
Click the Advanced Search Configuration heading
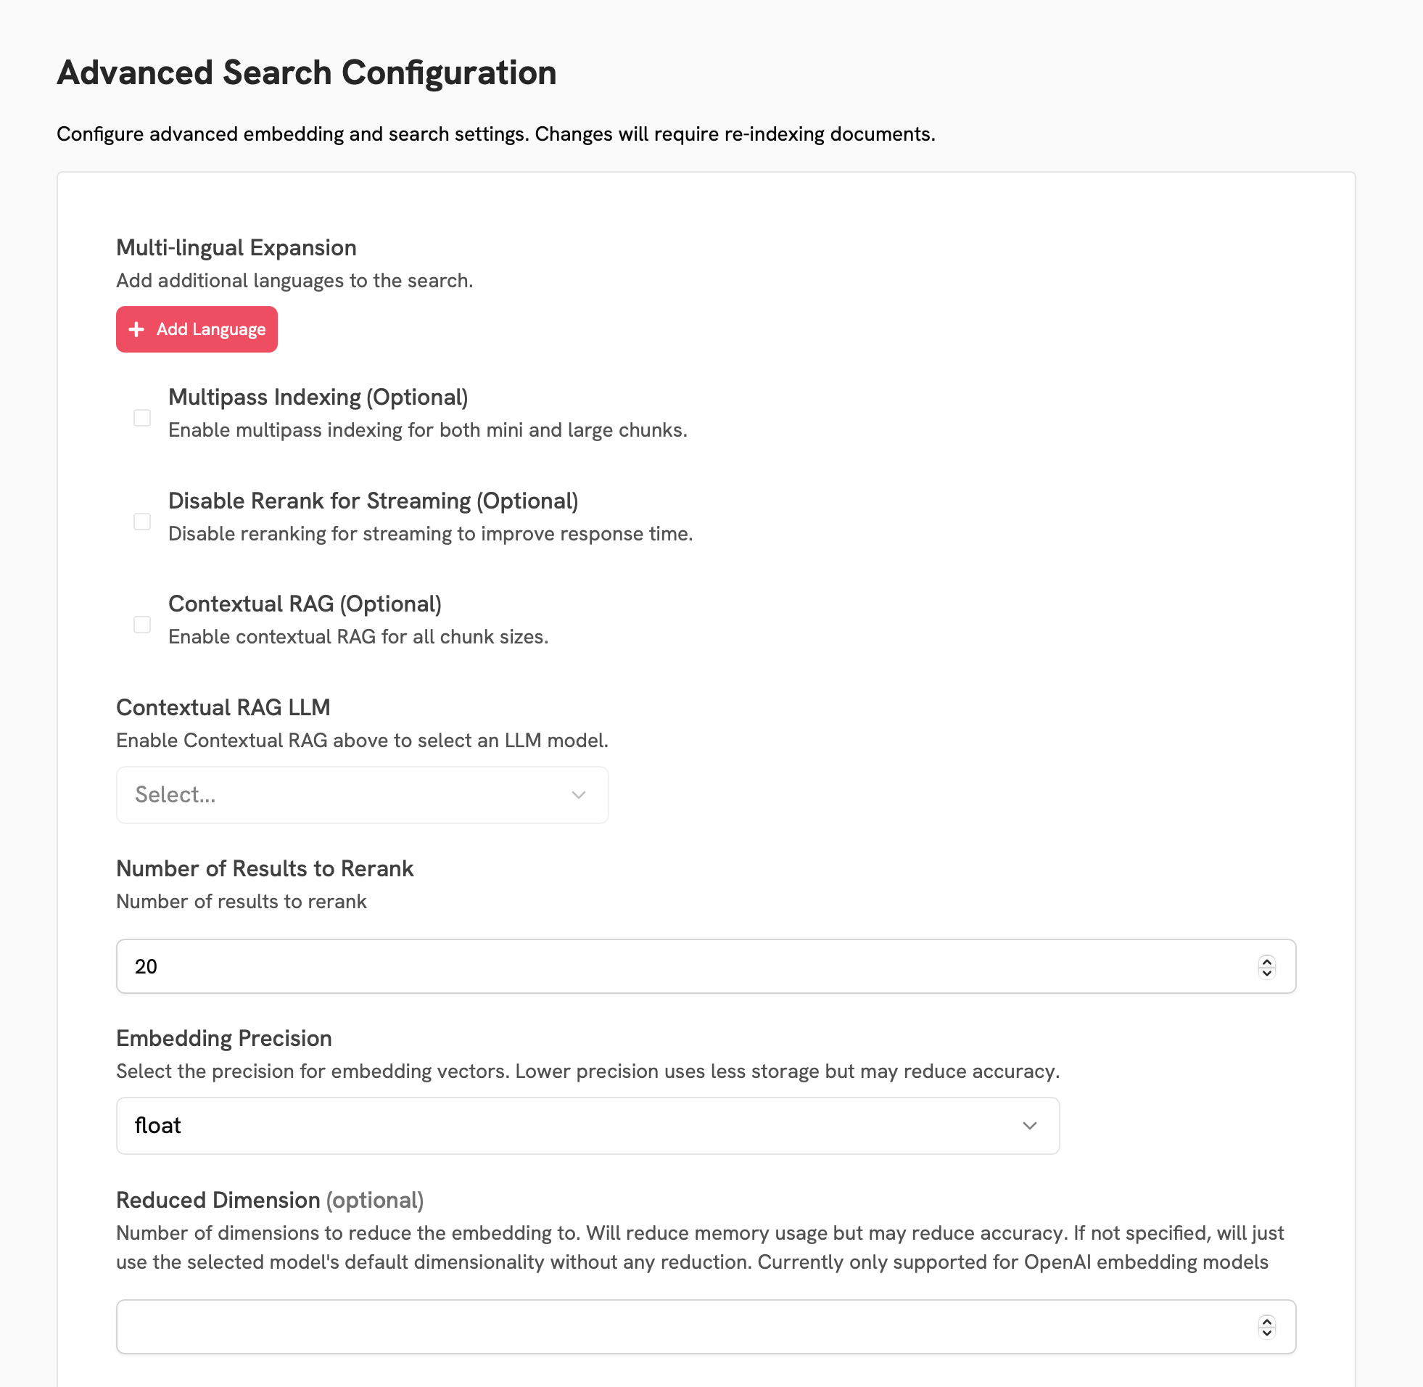[307, 72]
